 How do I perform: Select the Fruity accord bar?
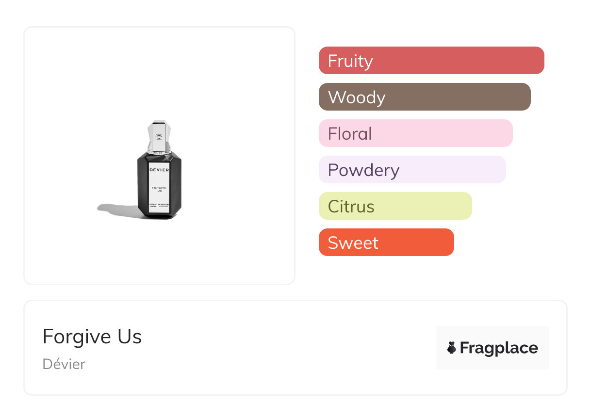click(x=431, y=61)
